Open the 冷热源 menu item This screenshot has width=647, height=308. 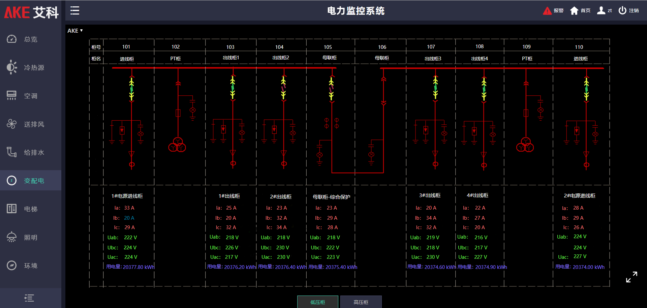click(34, 68)
